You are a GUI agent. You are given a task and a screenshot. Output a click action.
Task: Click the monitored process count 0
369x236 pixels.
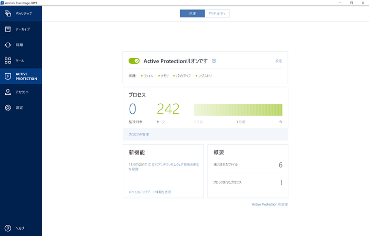132,109
